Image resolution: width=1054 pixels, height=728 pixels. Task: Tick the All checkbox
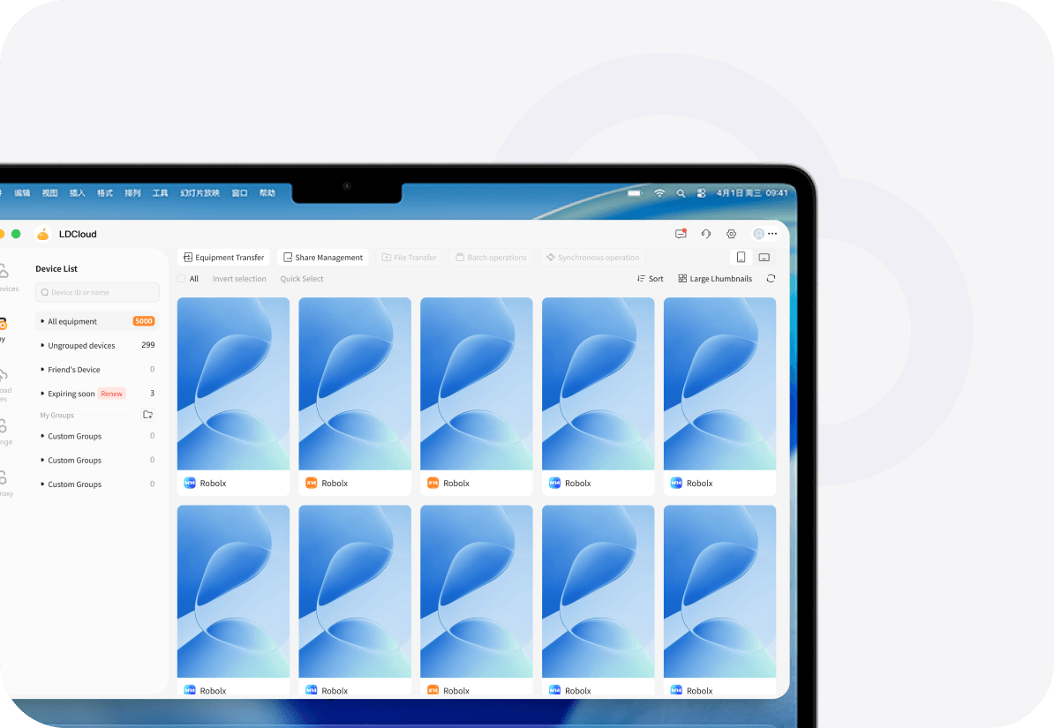coord(182,278)
